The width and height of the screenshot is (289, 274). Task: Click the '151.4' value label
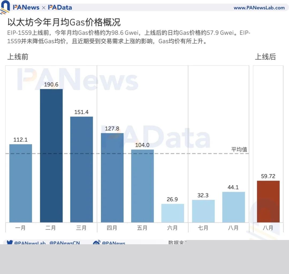[x=81, y=112]
